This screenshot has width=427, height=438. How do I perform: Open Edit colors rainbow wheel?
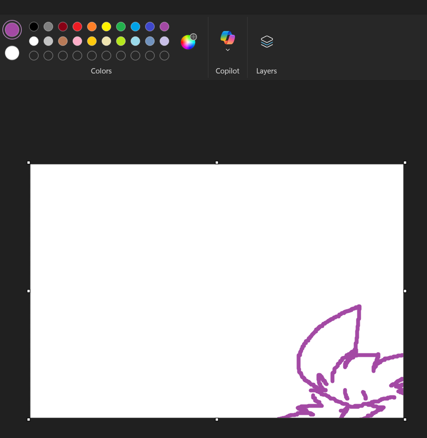click(x=188, y=42)
